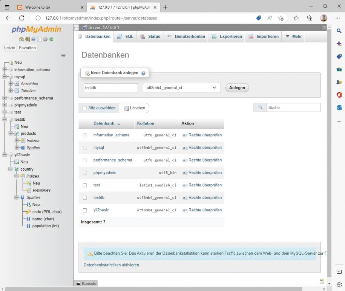This screenshot has height=291, width=345.
Task: Open phpMyAdmin documentation blue question icon
Action: pyautogui.click(x=33, y=39)
